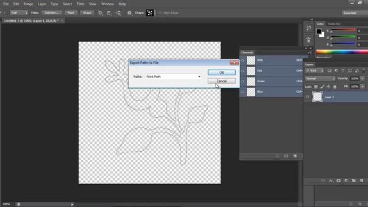Open the Paths dropdown showing Work Path

(173, 76)
